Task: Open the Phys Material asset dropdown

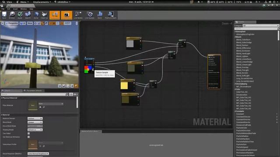Action: 51,104
